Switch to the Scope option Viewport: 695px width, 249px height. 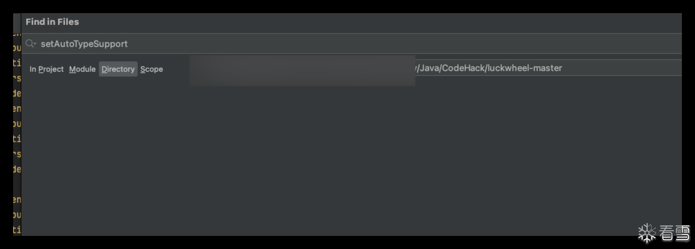151,69
